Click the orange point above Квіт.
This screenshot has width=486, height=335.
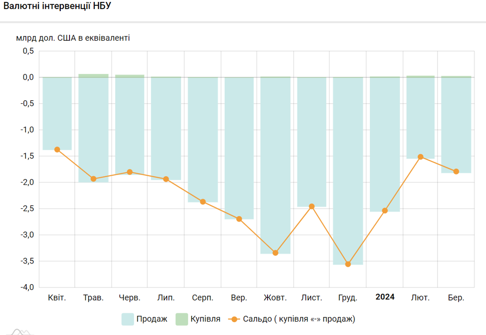pyautogui.click(x=57, y=149)
